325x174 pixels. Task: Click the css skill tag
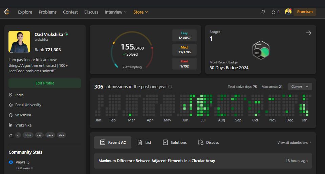pos(39,135)
